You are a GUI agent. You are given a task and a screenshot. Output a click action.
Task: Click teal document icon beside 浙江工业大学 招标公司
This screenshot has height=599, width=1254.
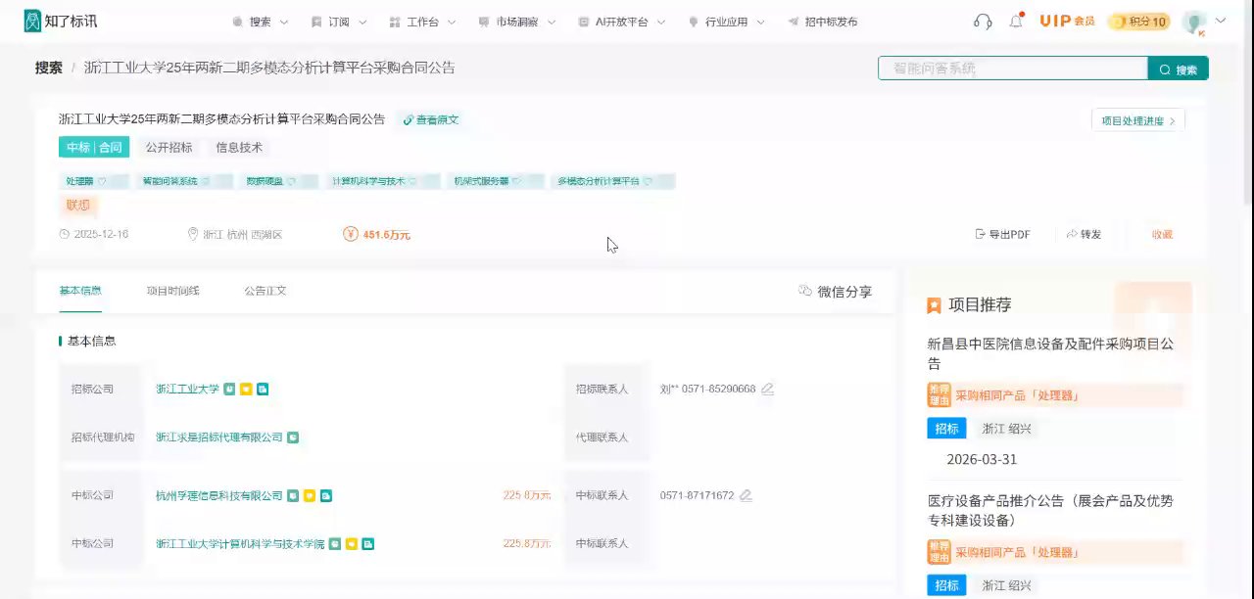coord(263,390)
